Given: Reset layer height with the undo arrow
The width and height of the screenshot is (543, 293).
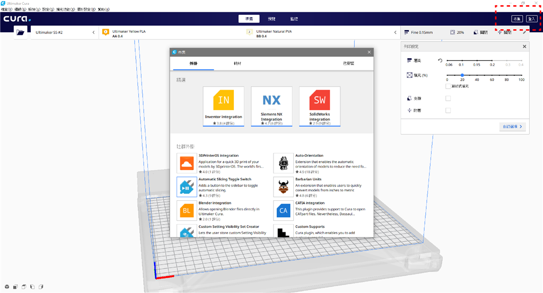Looking at the screenshot, I should point(440,60).
